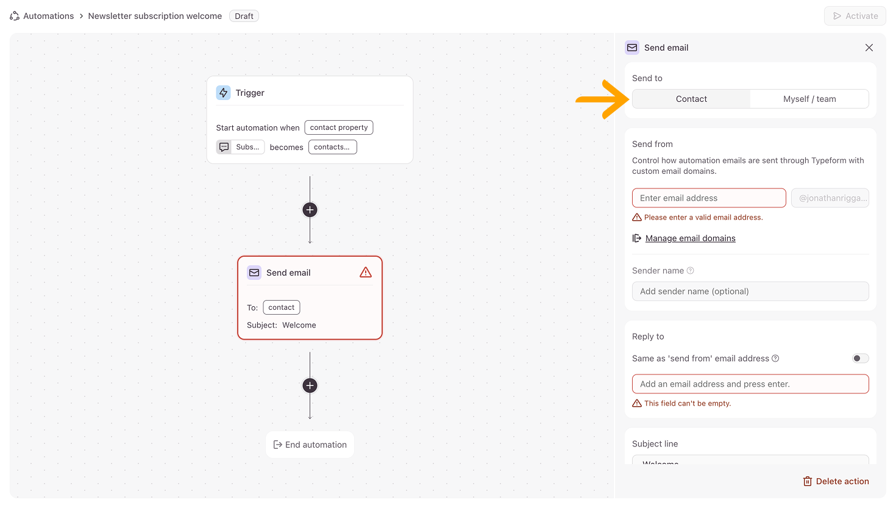The image size is (896, 508).
Task: Open Manage email domains link
Action: pyautogui.click(x=690, y=238)
